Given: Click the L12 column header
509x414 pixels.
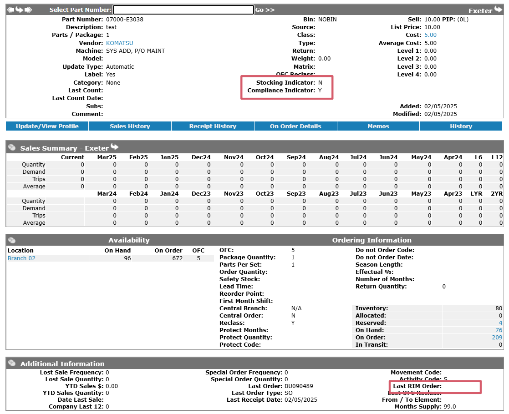Looking at the screenshot, I should pos(497,157).
